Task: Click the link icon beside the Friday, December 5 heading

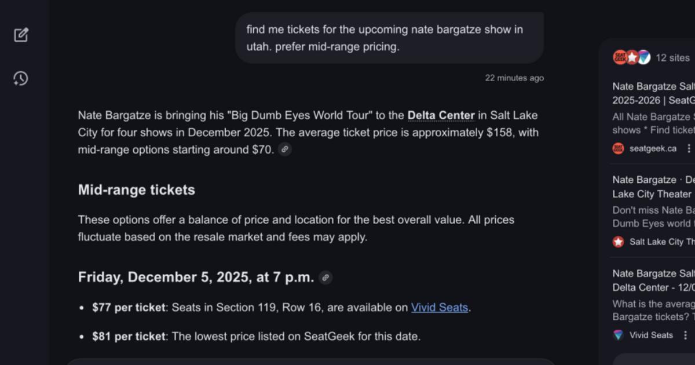Action: pos(325,278)
